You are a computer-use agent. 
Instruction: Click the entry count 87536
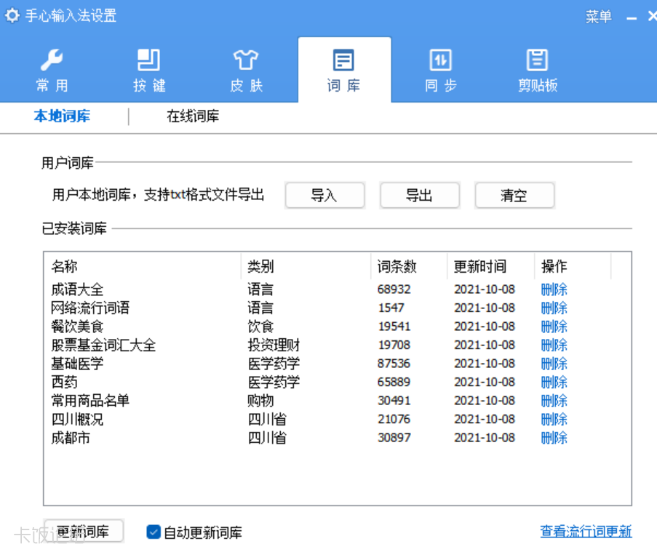(394, 364)
